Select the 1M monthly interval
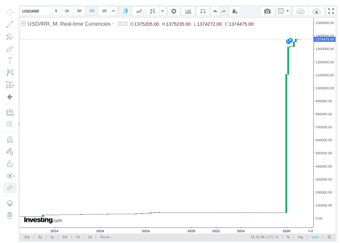 coord(92,11)
